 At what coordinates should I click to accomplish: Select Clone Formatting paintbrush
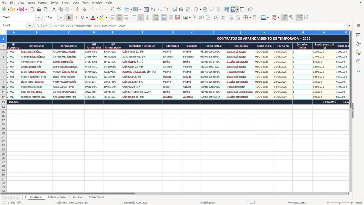(x=78, y=9)
